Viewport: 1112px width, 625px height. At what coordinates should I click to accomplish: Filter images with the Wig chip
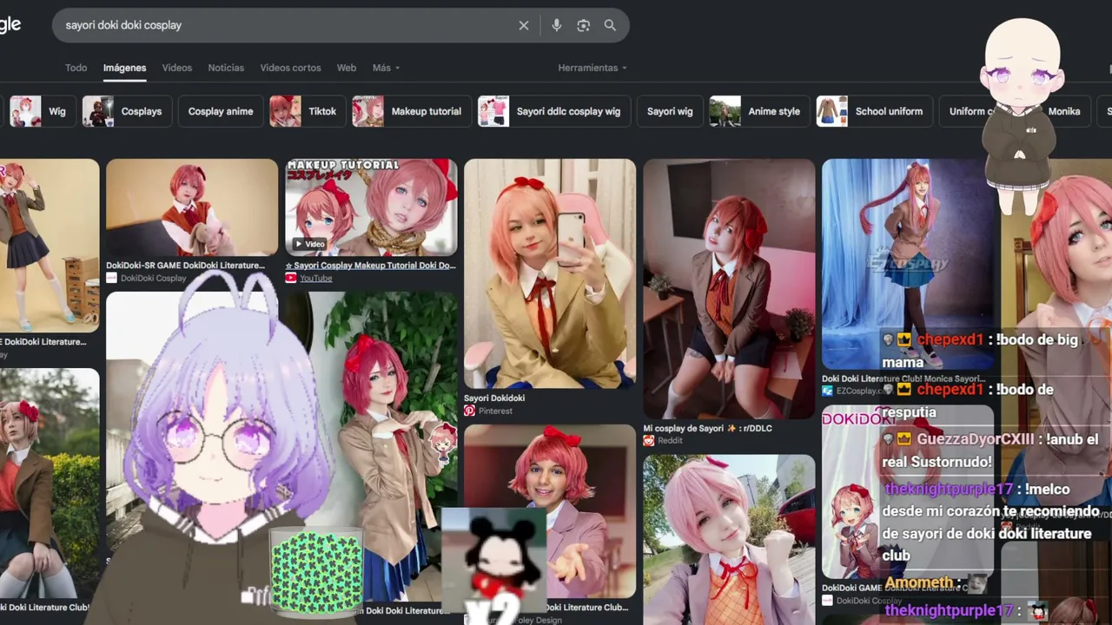[41, 111]
